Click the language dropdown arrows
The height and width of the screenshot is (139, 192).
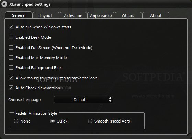click(x=110, y=100)
